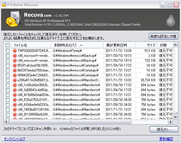The height and width of the screenshot is (143, 181).
Task: Sort by the 状態 column header
Action: tap(165, 45)
